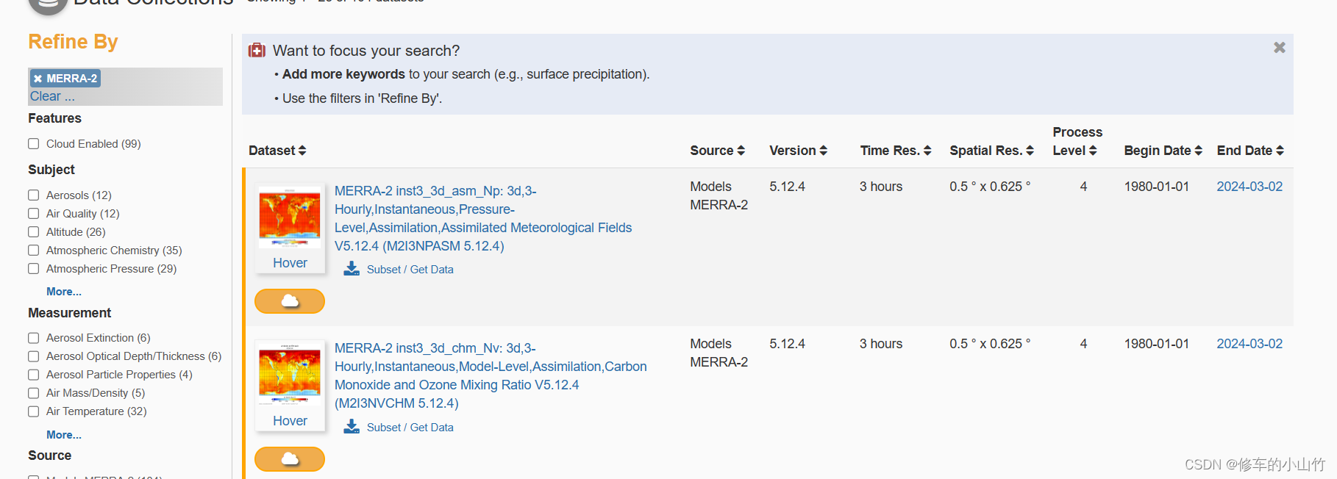Select Atmospheric Pressure (29) checkbox

click(33, 269)
